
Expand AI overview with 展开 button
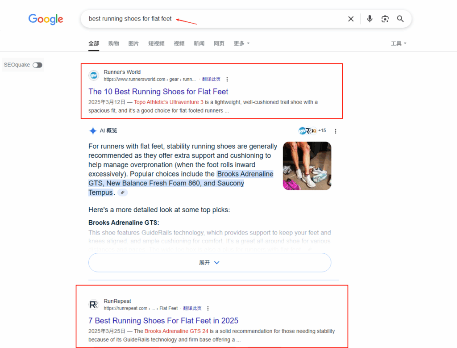[209, 263]
